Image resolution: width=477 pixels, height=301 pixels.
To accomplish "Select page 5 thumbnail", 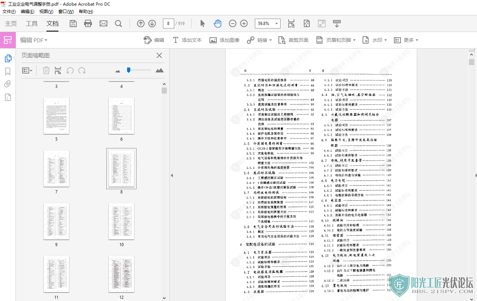I will (x=56, y=116).
